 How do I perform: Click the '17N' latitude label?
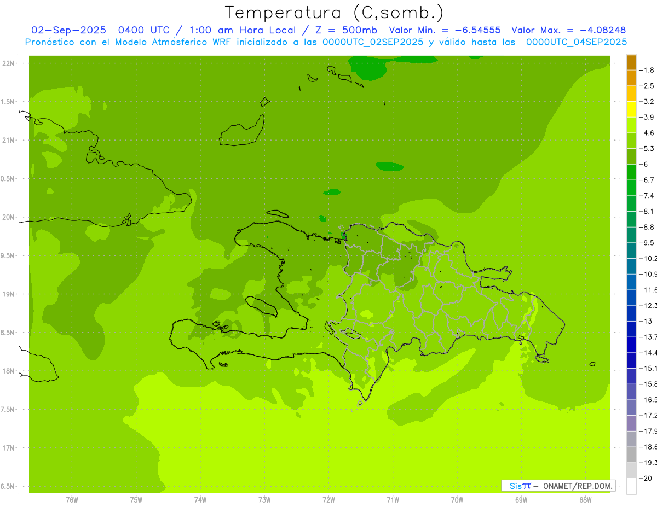9,448
